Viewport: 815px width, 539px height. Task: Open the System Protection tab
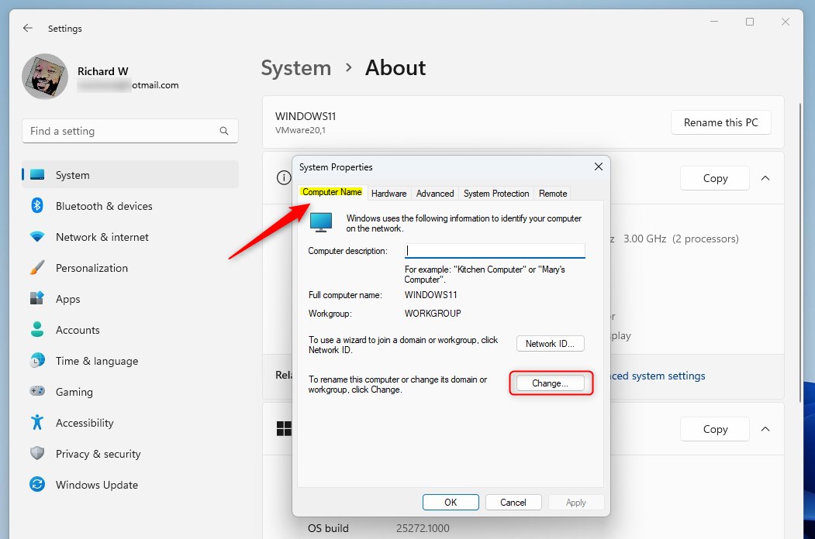pos(496,194)
